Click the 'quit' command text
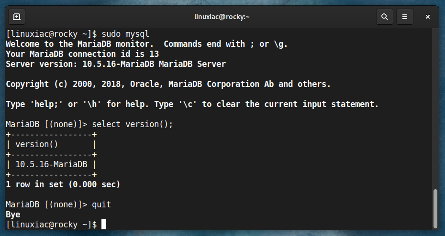Viewport: 445px width, 236px height. pos(101,204)
